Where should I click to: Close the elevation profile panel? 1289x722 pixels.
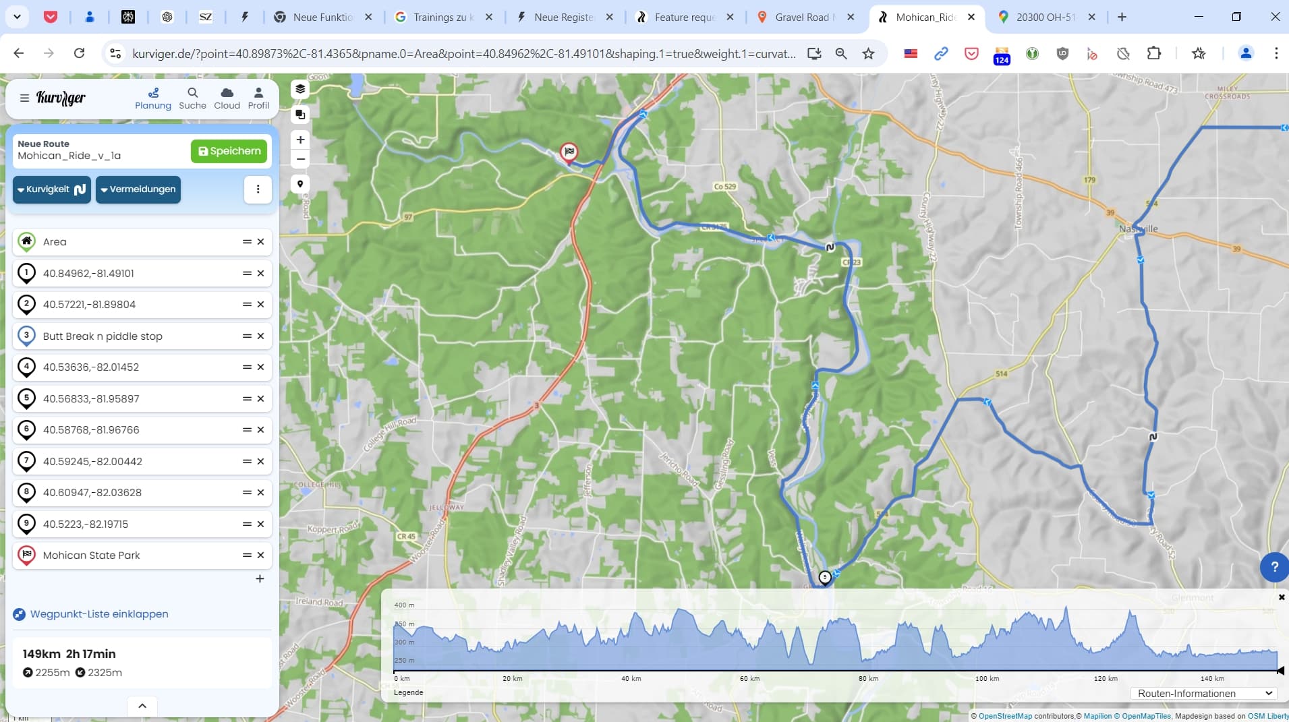pyautogui.click(x=1281, y=597)
